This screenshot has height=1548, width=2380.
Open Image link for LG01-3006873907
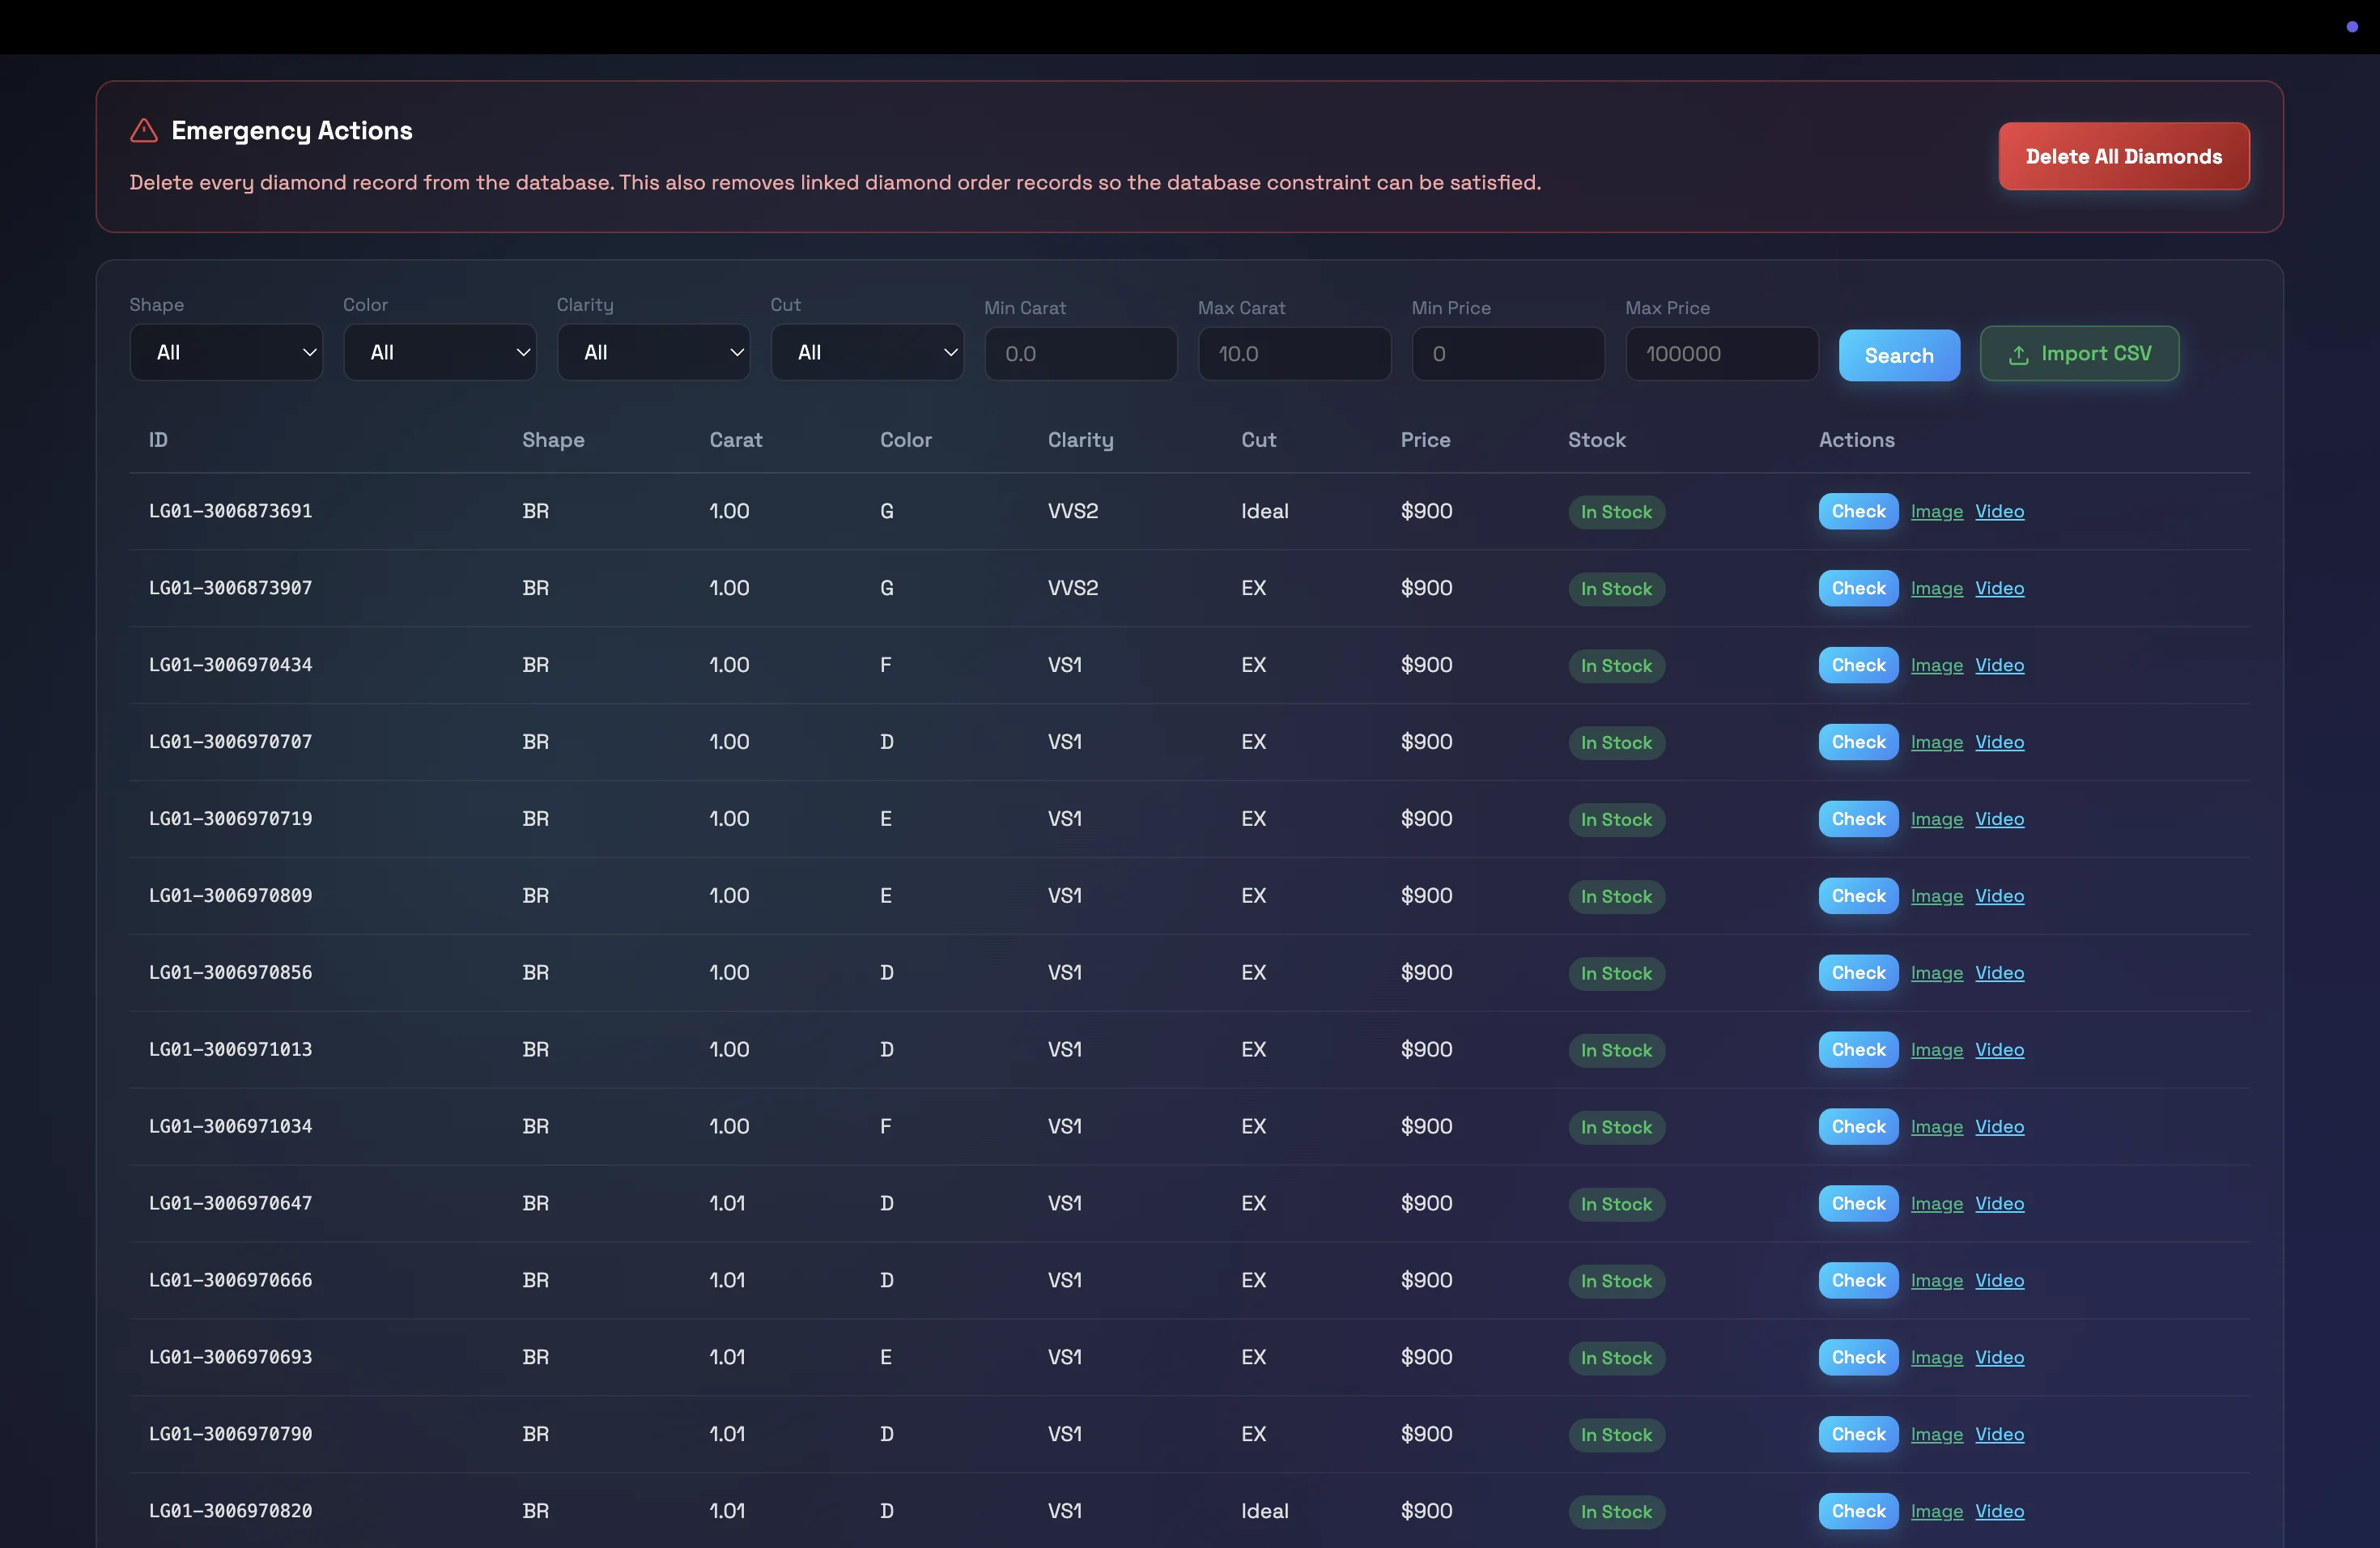click(1936, 588)
